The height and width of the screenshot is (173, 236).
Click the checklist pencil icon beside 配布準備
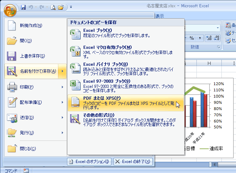pos(12,102)
